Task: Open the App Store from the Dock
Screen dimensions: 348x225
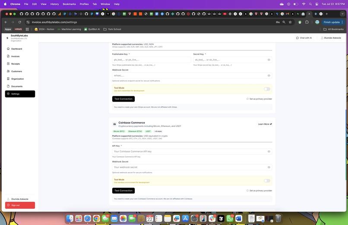Action: click(185, 219)
